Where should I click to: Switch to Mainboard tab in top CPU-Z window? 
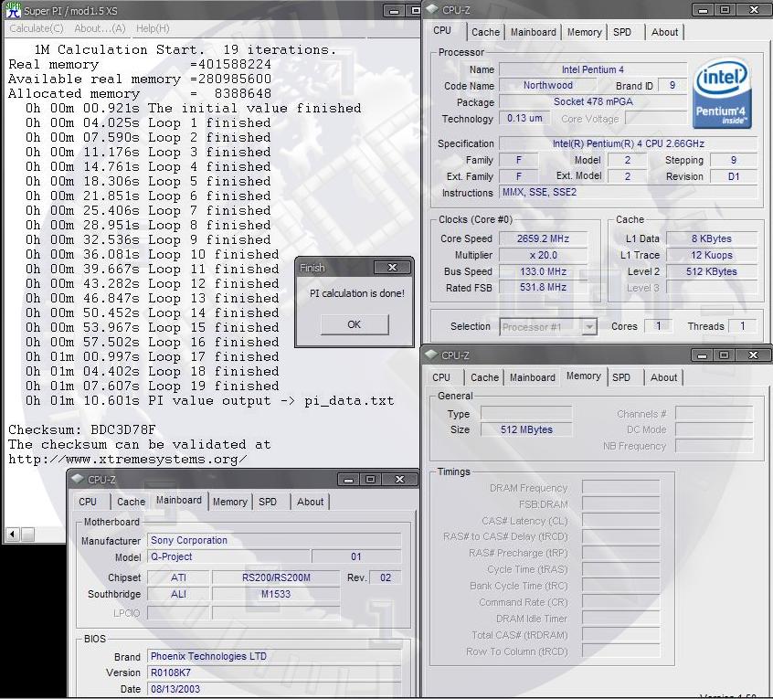point(533,32)
